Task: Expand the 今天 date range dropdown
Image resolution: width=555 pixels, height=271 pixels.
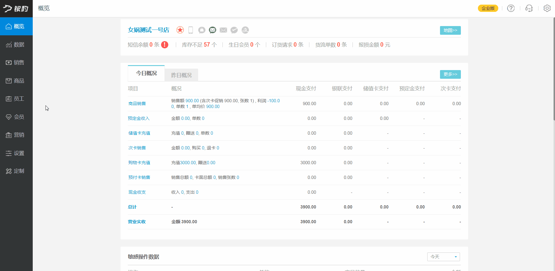Action: tap(443, 257)
